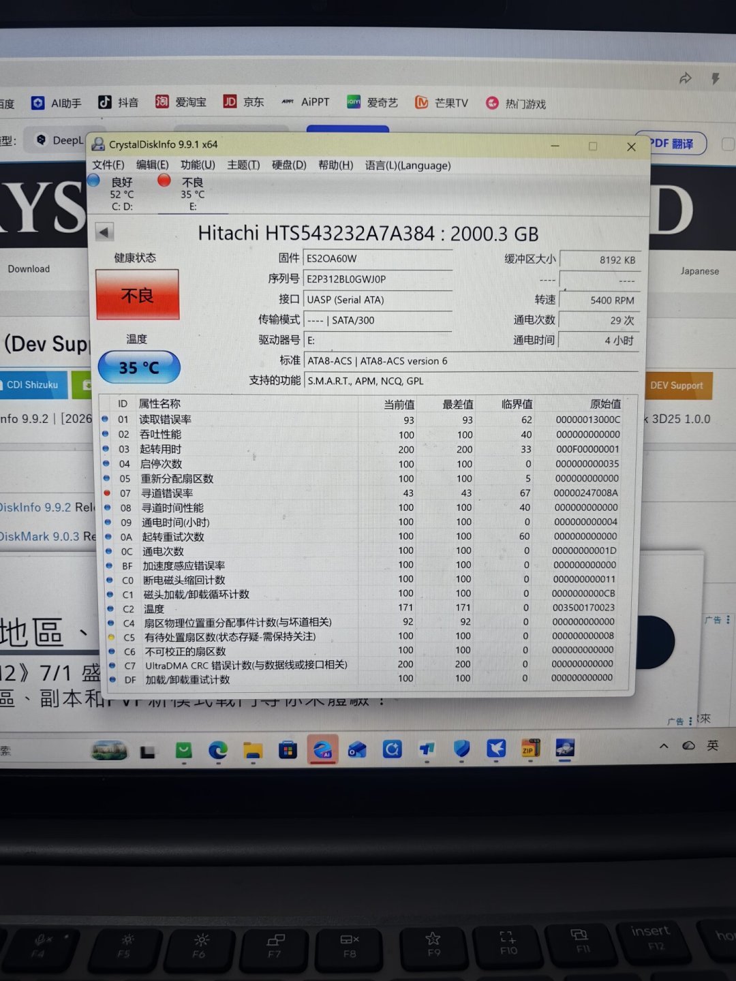Click the DEV Support button on webpage
The width and height of the screenshot is (736, 981).
coord(676,386)
